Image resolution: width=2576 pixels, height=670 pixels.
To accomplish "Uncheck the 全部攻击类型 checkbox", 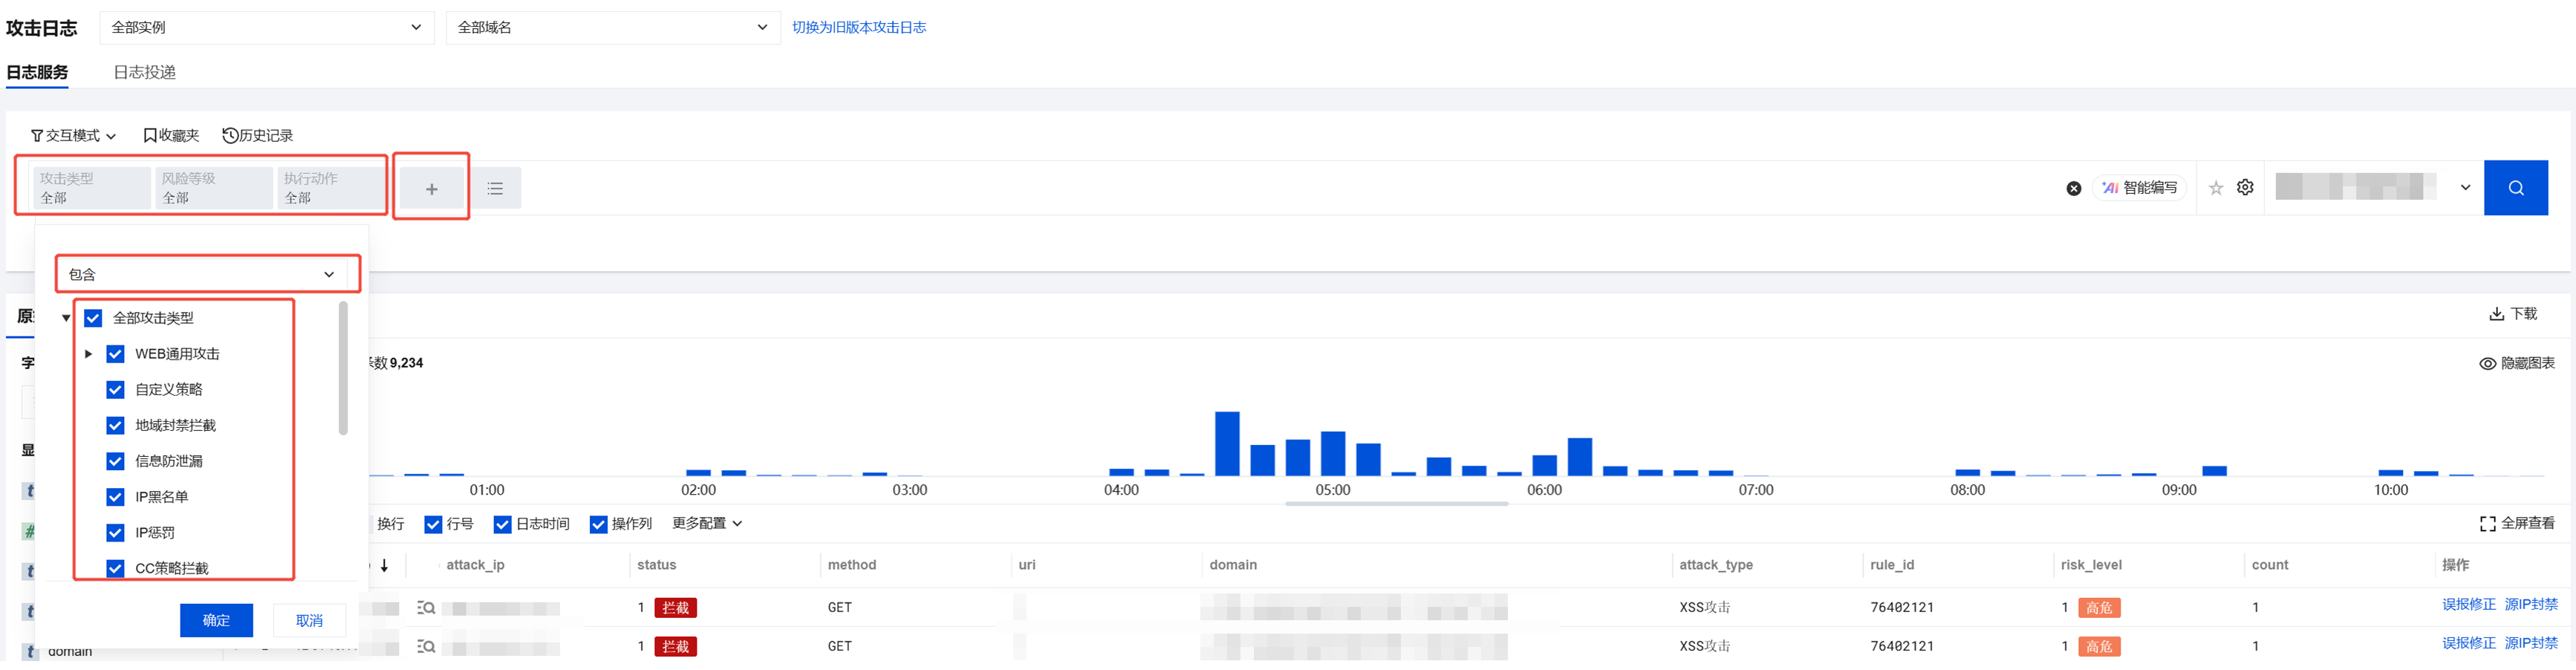I will click(x=93, y=318).
